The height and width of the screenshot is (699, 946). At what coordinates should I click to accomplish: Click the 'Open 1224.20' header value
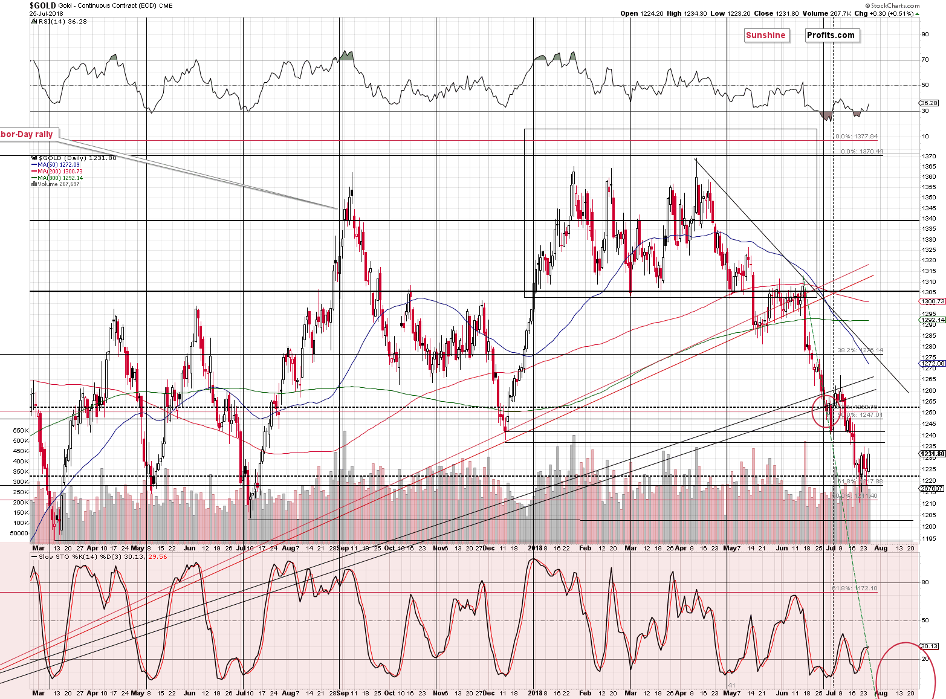[642, 13]
